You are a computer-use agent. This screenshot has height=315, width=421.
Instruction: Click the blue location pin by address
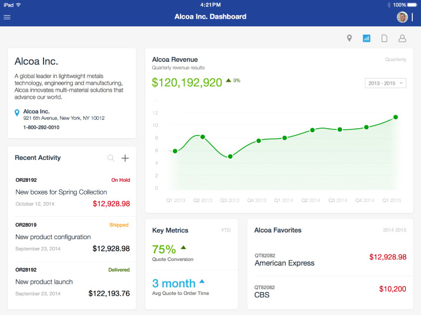coord(17,113)
